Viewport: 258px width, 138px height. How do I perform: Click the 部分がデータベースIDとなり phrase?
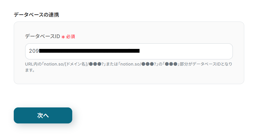206,64
